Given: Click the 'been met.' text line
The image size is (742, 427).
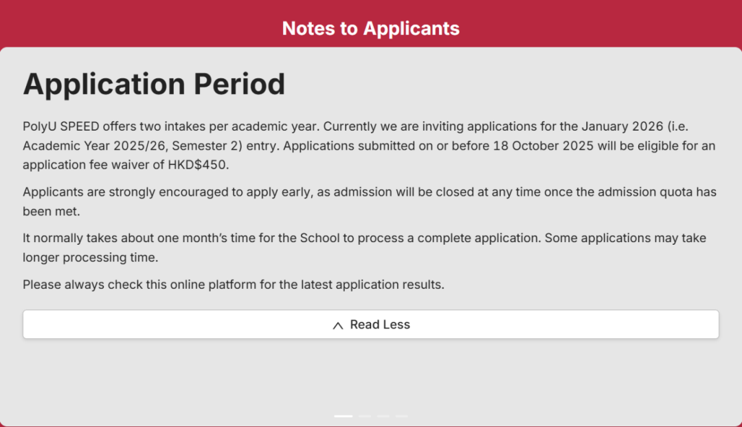Looking at the screenshot, I should pos(51,212).
